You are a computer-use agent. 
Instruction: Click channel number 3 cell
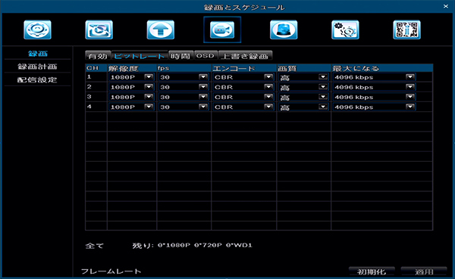pos(96,97)
